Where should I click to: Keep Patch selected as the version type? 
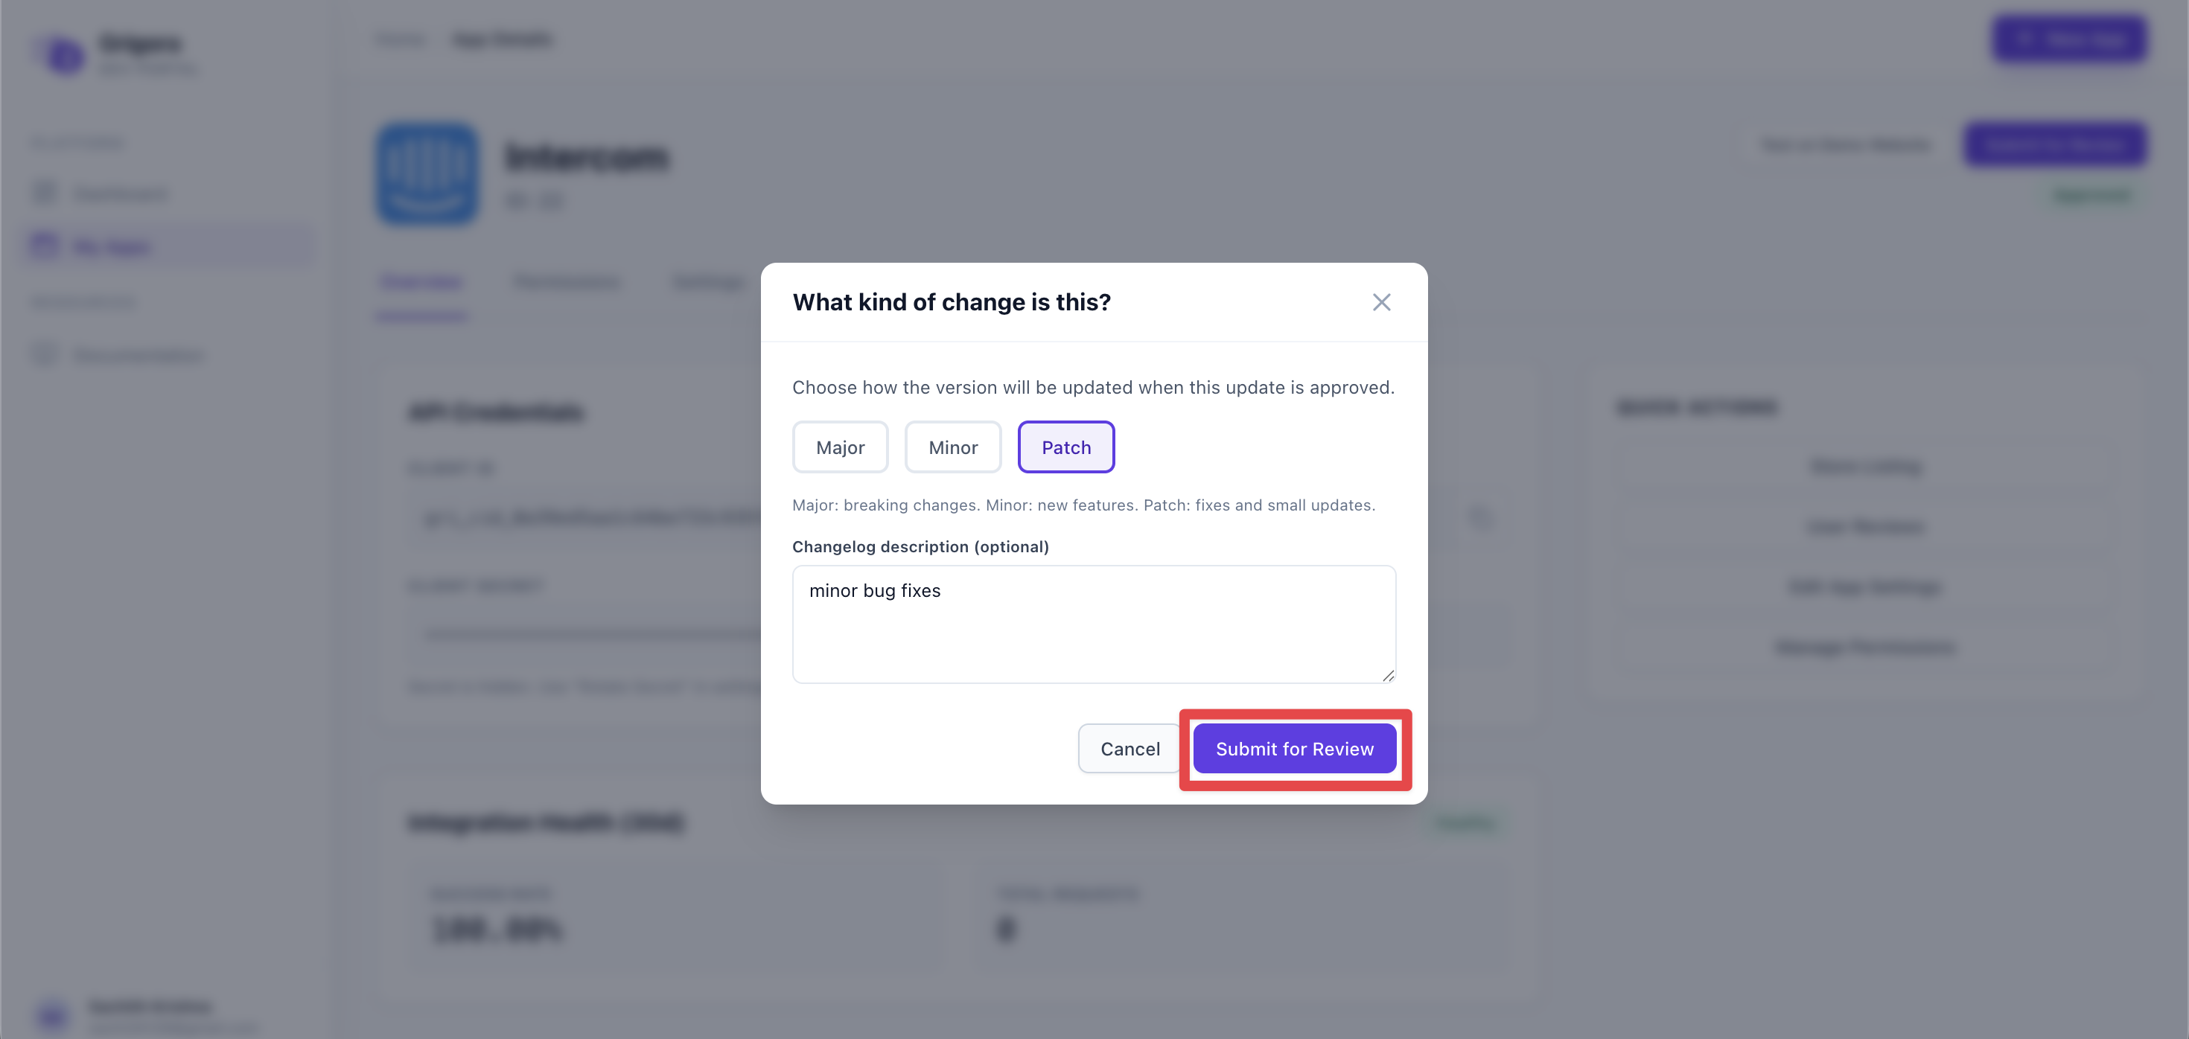tap(1065, 447)
